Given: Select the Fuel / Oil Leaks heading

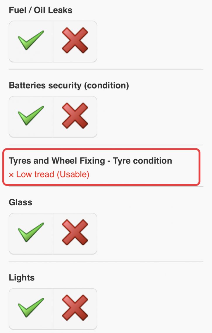Looking at the screenshot, I should pyautogui.click(x=40, y=10).
